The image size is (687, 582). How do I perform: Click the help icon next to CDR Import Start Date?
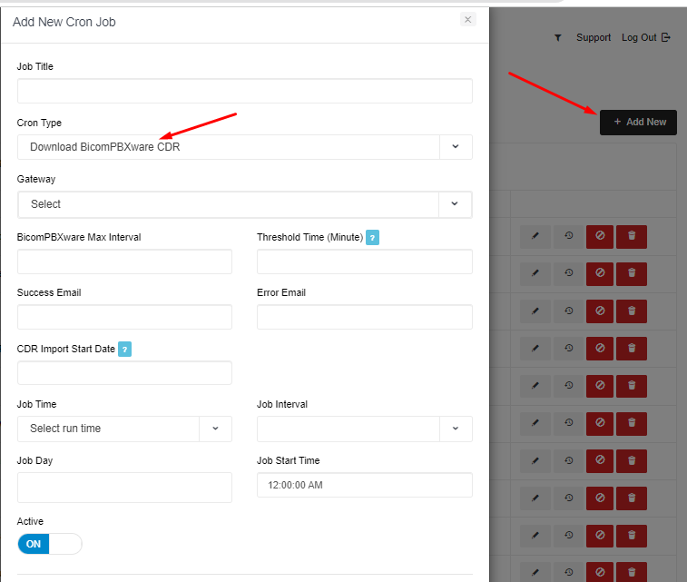125,350
